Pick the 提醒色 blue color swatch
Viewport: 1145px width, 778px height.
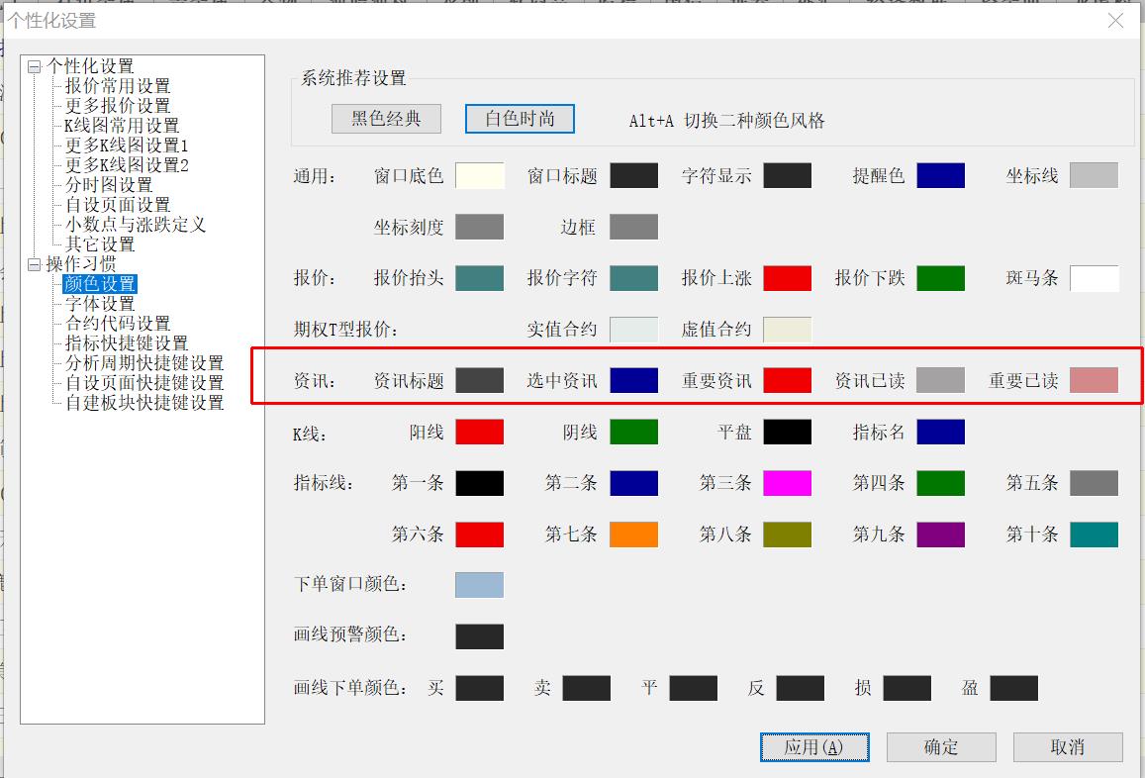[940, 176]
